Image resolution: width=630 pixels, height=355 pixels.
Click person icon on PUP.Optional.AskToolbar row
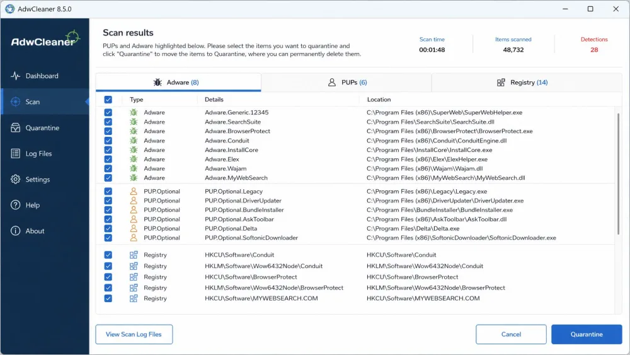(134, 219)
